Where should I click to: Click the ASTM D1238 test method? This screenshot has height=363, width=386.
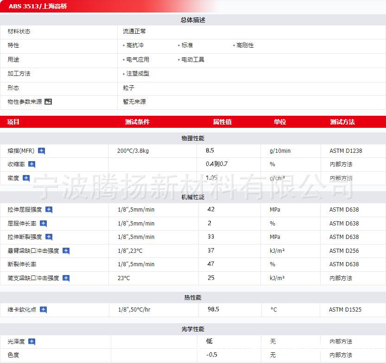[x=346, y=151]
